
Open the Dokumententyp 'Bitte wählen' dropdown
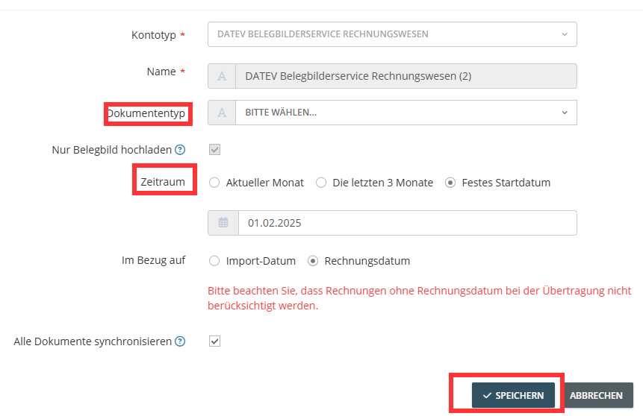point(406,113)
